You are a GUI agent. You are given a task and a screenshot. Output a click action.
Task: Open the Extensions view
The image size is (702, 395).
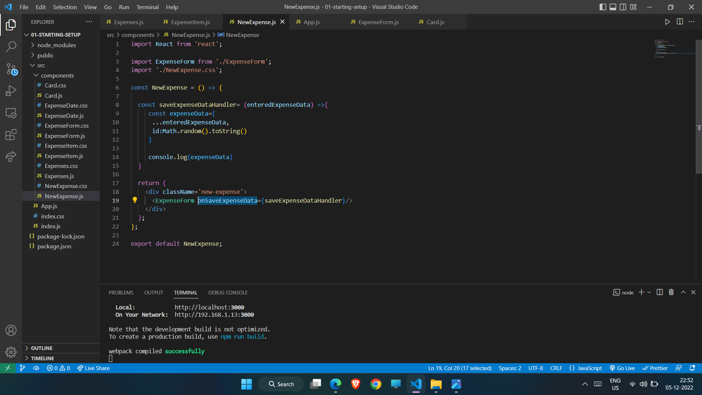(x=11, y=135)
